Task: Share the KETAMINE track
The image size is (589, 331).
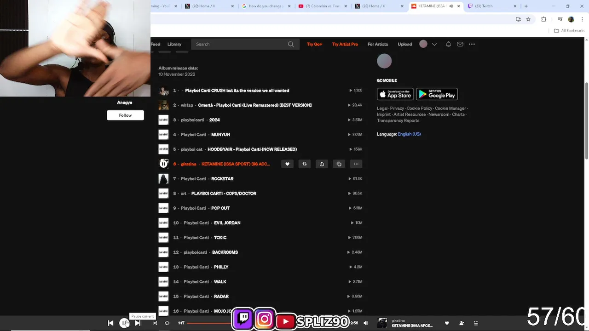Action: [322, 164]
